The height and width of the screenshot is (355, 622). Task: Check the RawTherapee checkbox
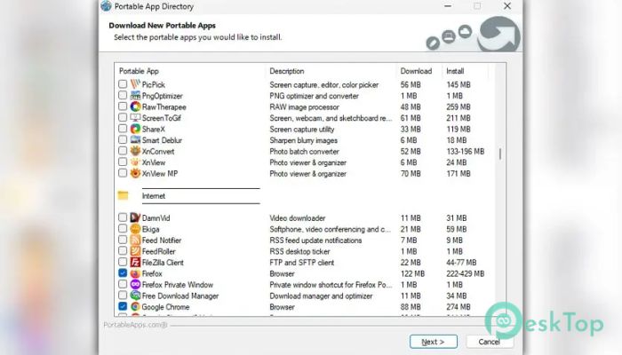(x=123, y=106)
